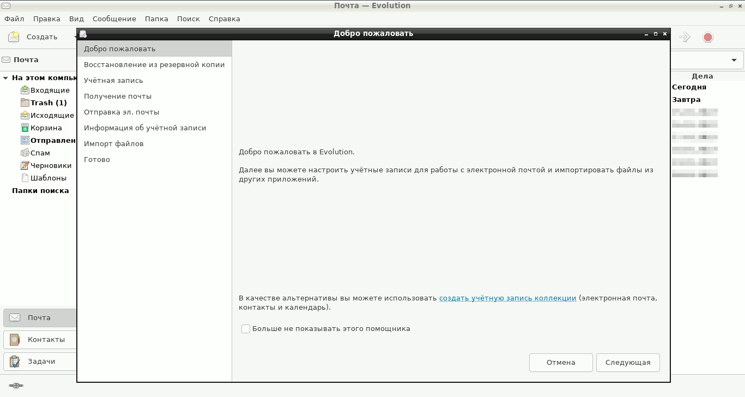Open the Файл menu

(14, 19)
